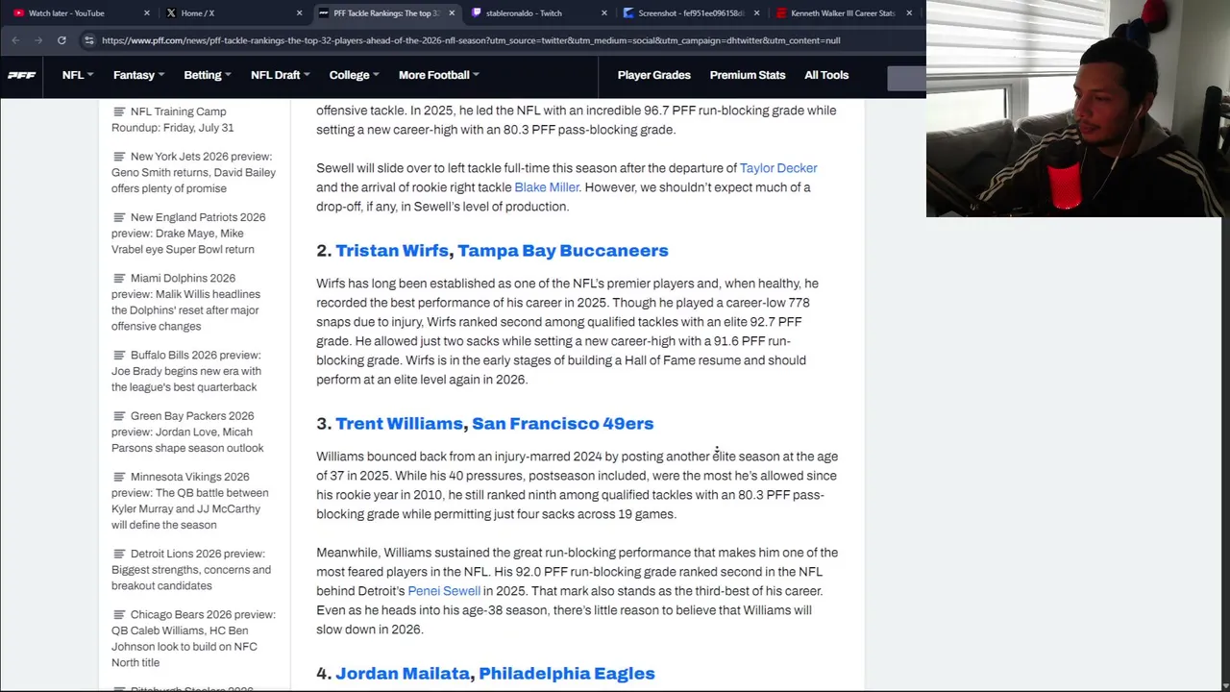Click the YouTube favicon on Watch later tab
1230x692 pixels.
pyautogui.click(x=18, y=13)
